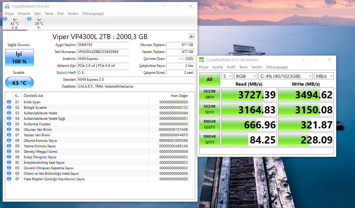Open Dosya menu in CrystalDiskMark
The width and height of the screenshot is (355, 208).
pos(204,67)
